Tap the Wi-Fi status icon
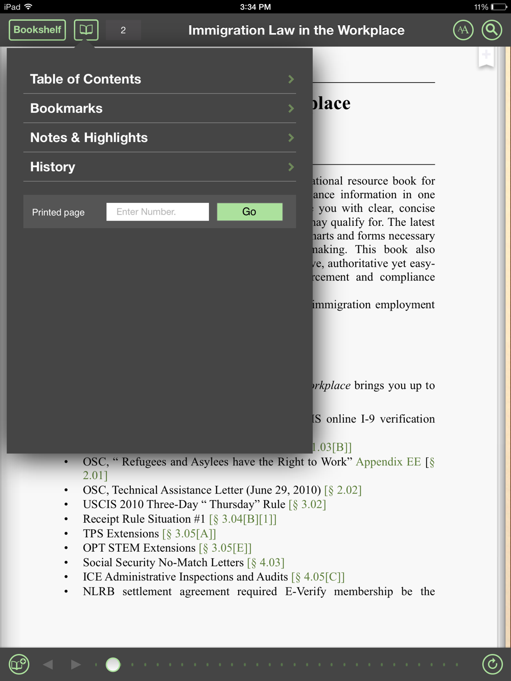The width and height of the screenshot is (511, 681). (28, 7)
